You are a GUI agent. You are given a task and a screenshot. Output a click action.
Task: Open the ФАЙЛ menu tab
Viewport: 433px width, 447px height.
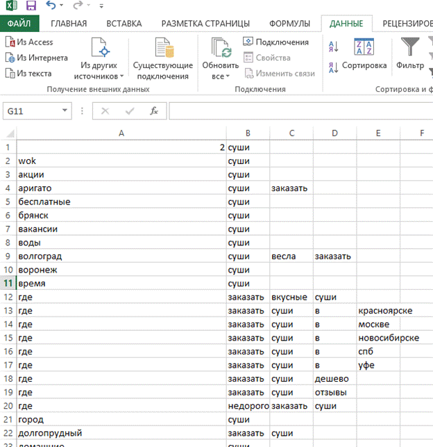tap(19, 24)
